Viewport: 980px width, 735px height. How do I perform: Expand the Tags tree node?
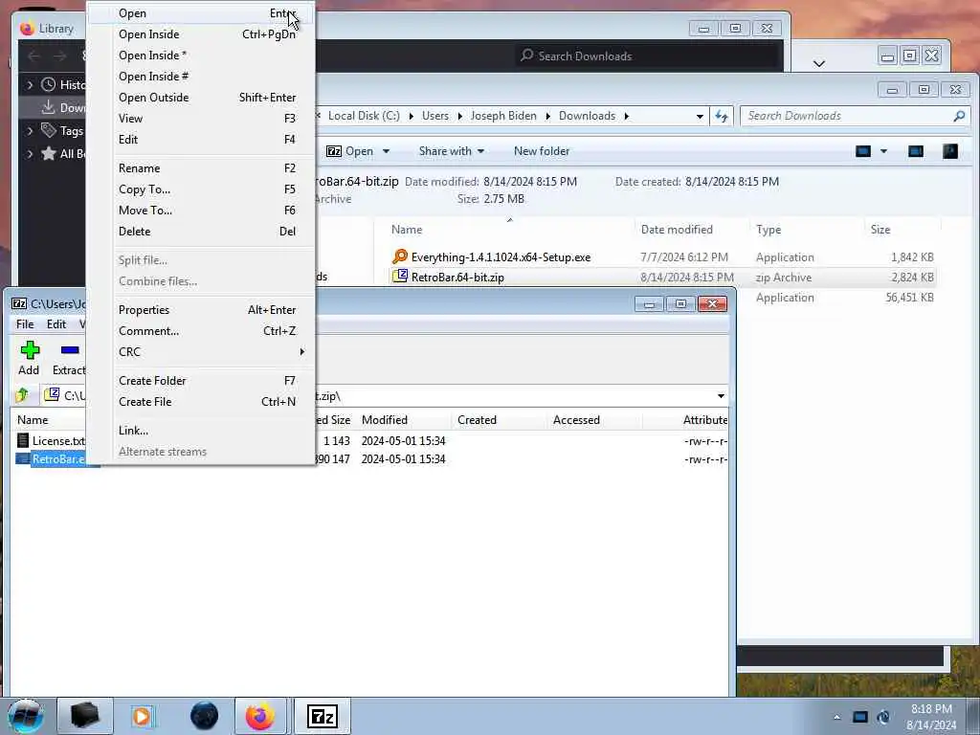30,130
